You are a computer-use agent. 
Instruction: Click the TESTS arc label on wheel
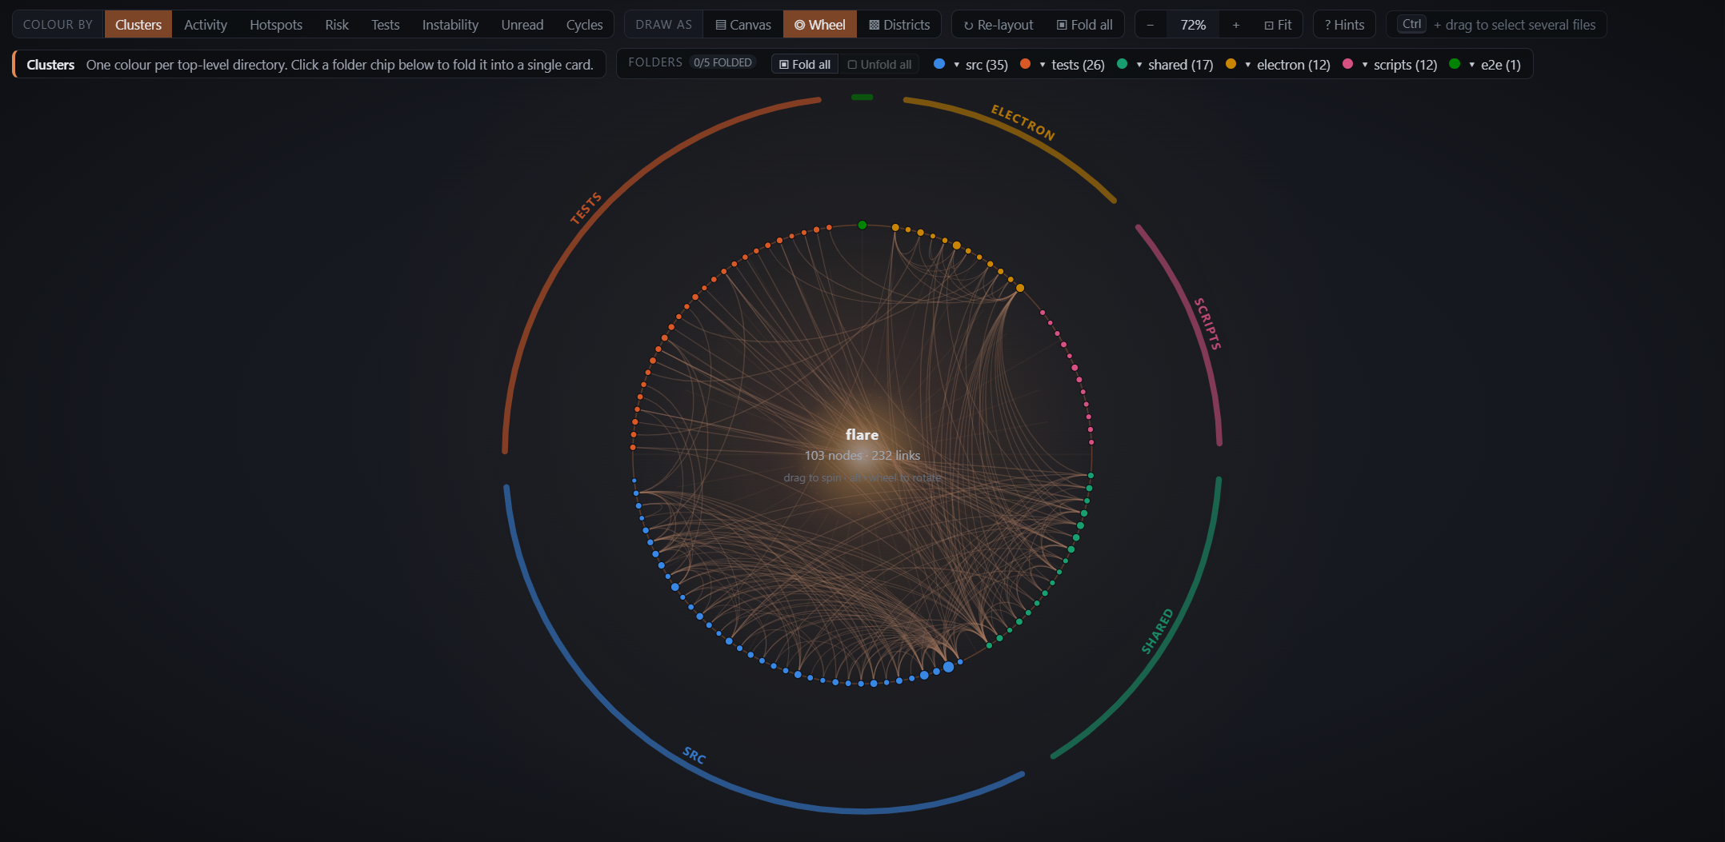point(586,208)
